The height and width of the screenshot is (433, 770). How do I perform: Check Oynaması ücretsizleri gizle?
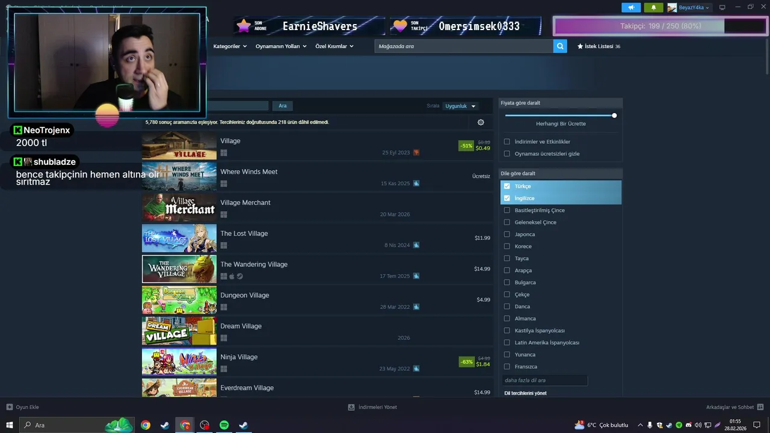click(507, 154)
